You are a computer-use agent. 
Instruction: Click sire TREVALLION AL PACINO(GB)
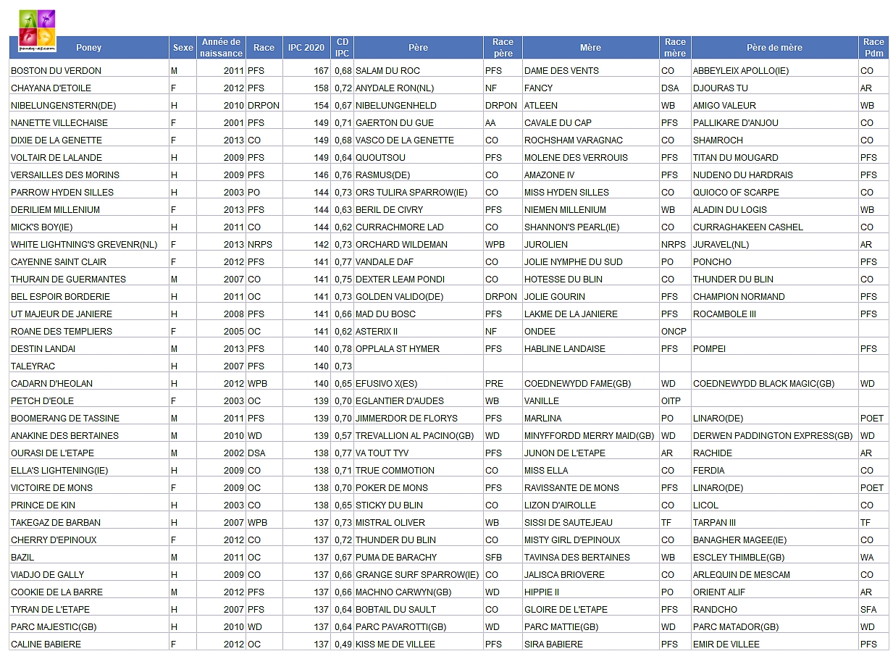pyautogui.click(x=415, y=436)
